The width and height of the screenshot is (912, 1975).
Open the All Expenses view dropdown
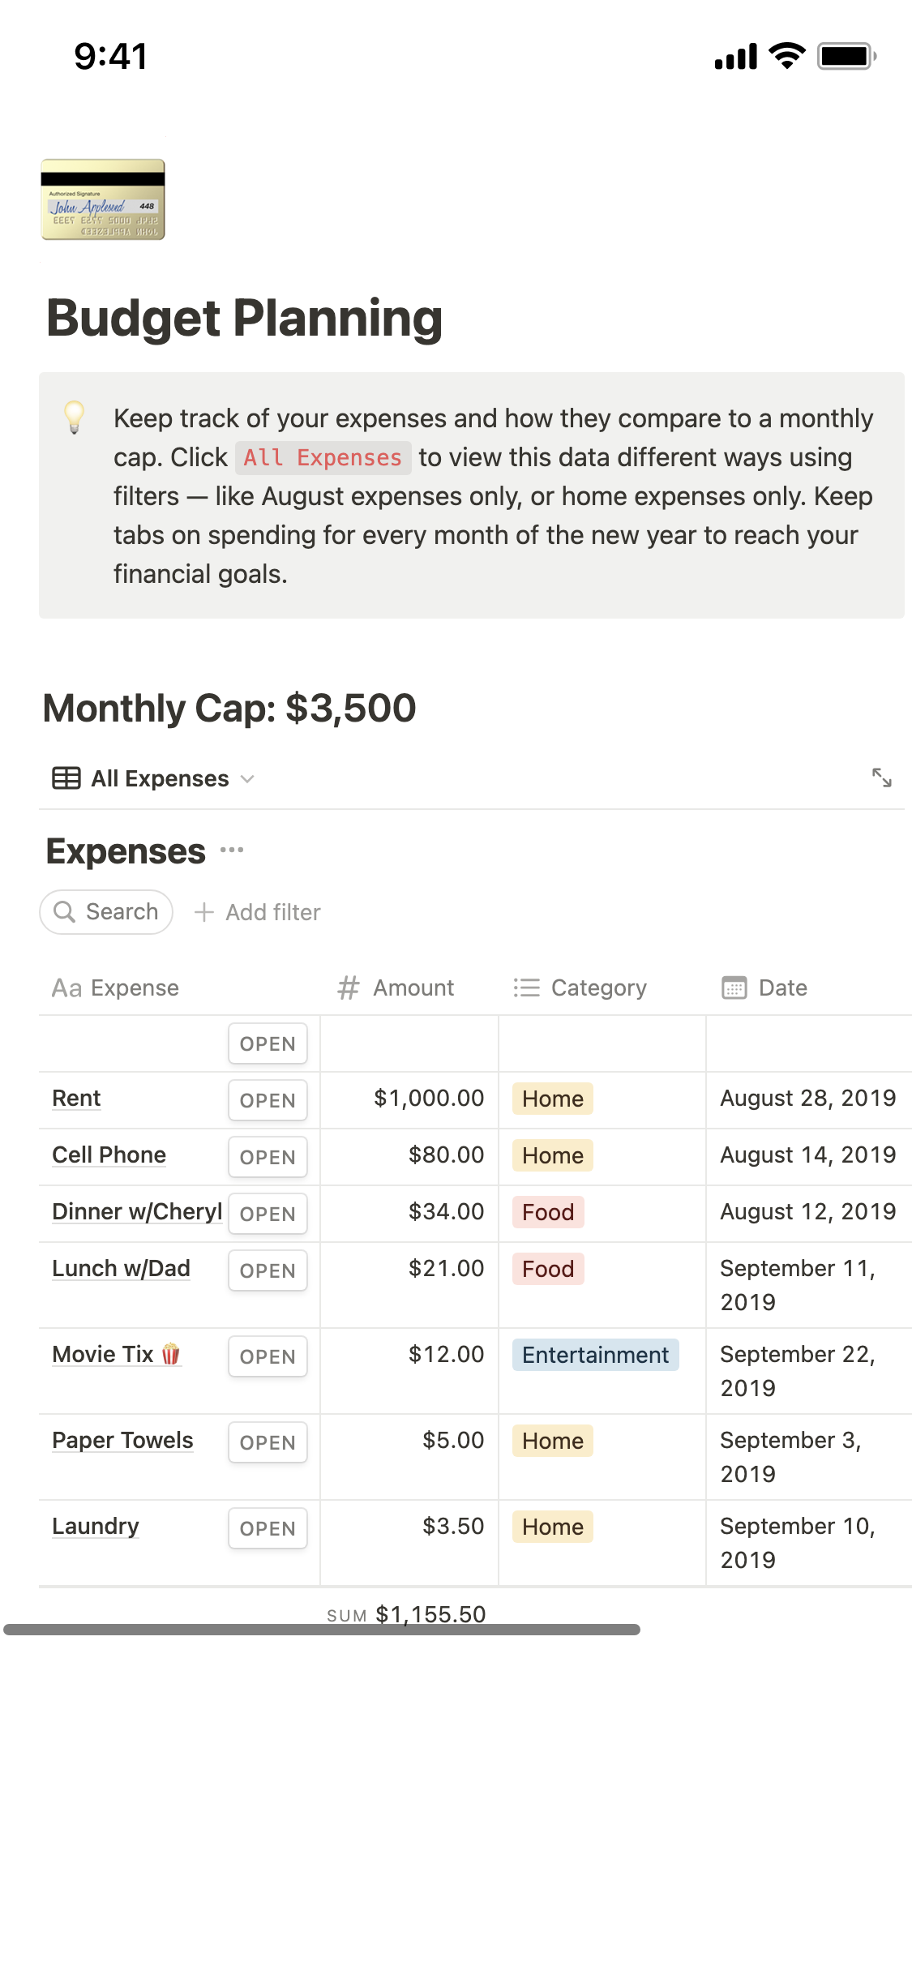247,778
